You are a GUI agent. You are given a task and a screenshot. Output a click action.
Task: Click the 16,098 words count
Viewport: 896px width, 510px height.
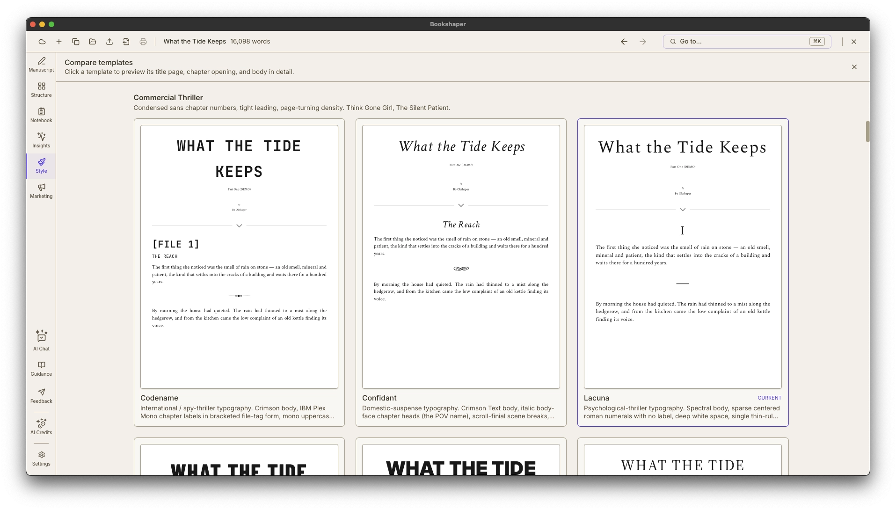(x=250, y=41)
